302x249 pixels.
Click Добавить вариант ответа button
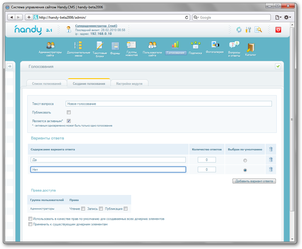pyautogui.click(x=254, y=181)
